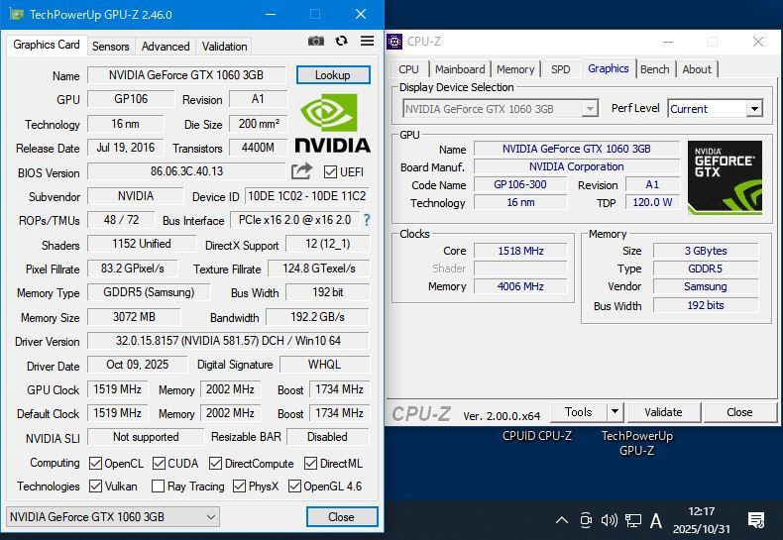Click the BIOS Version field
The width and height of the screenshot is (783, 540).
coord(186,171)
